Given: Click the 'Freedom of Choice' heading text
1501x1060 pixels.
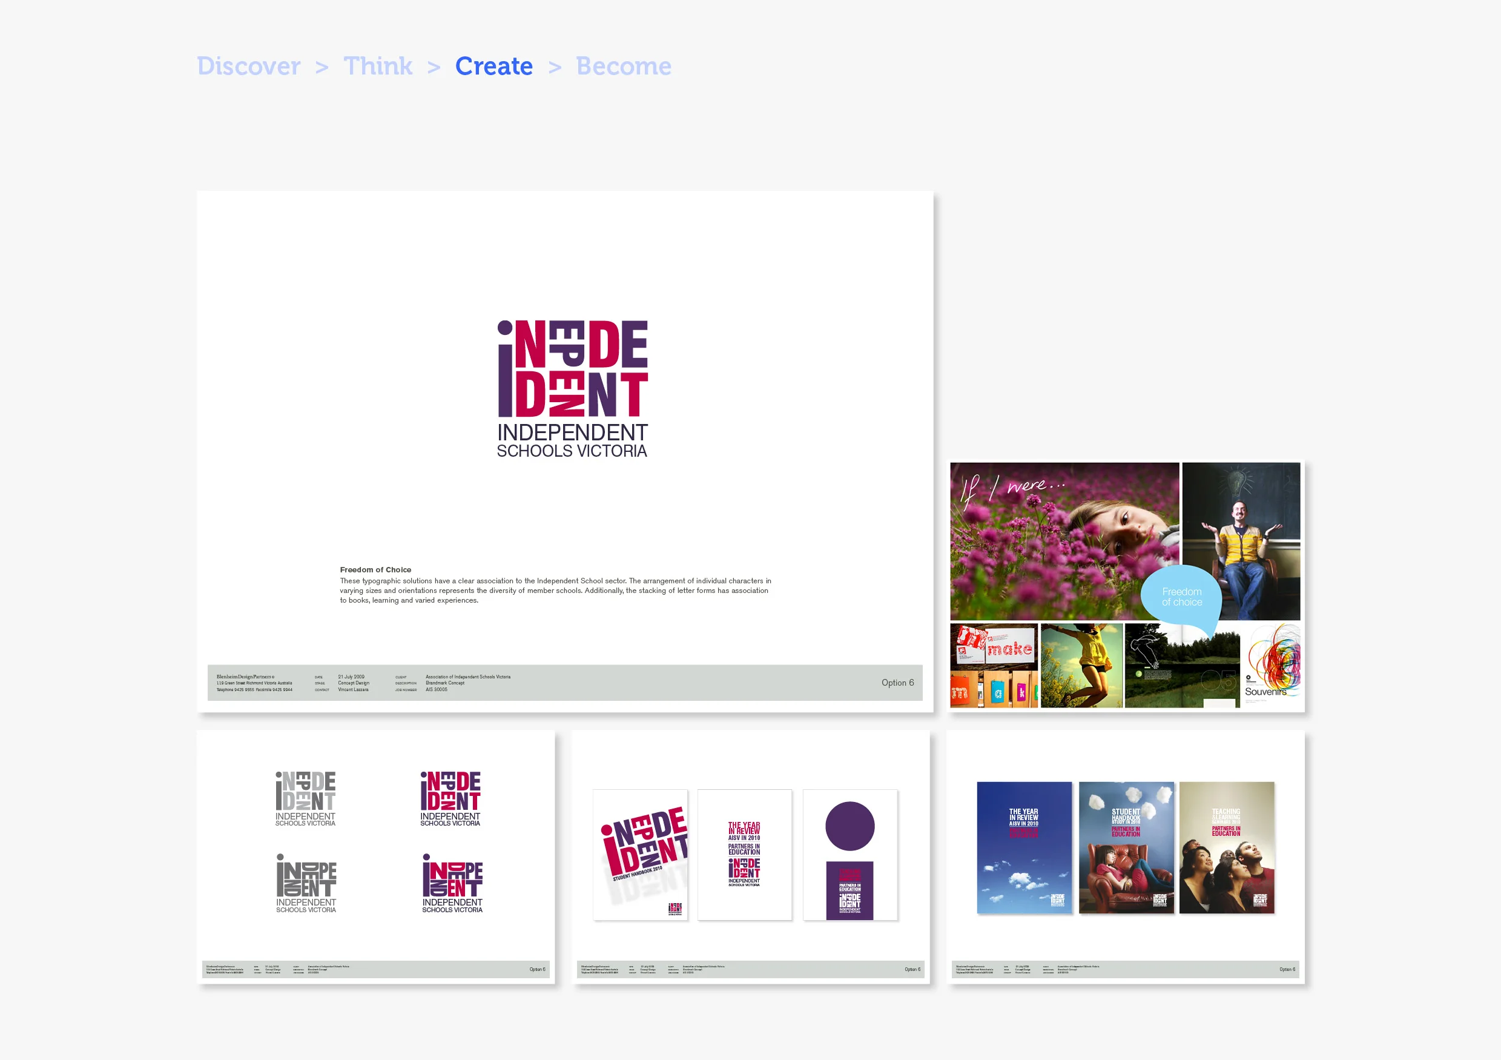Looking at the screenshot, I should point(375,569).
